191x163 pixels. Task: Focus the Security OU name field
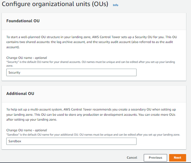tap(71, 72)
